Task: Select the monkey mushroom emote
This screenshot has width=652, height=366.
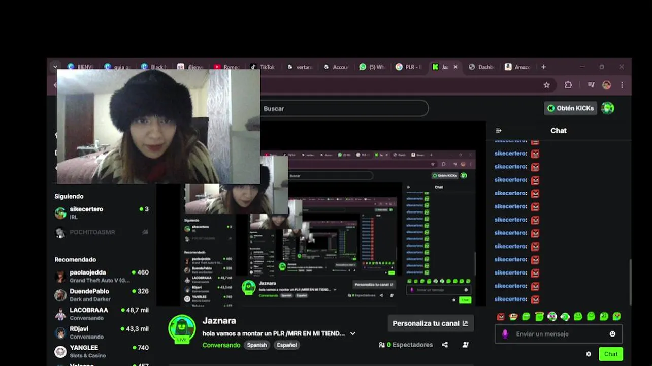Action: [513, 316]
